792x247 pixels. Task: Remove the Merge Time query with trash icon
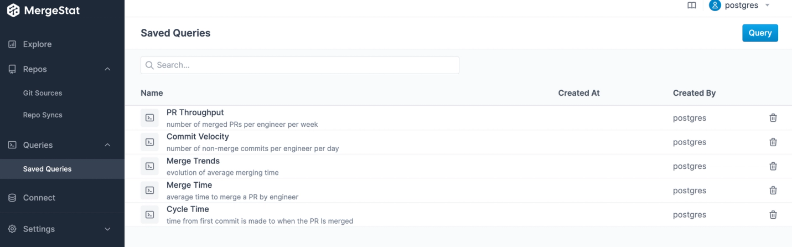(x=773, y=191)
